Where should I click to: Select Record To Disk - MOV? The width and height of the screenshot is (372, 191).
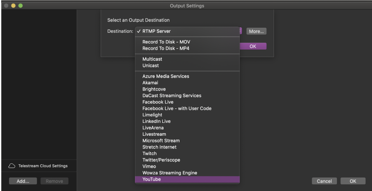(x=187, y=42)
